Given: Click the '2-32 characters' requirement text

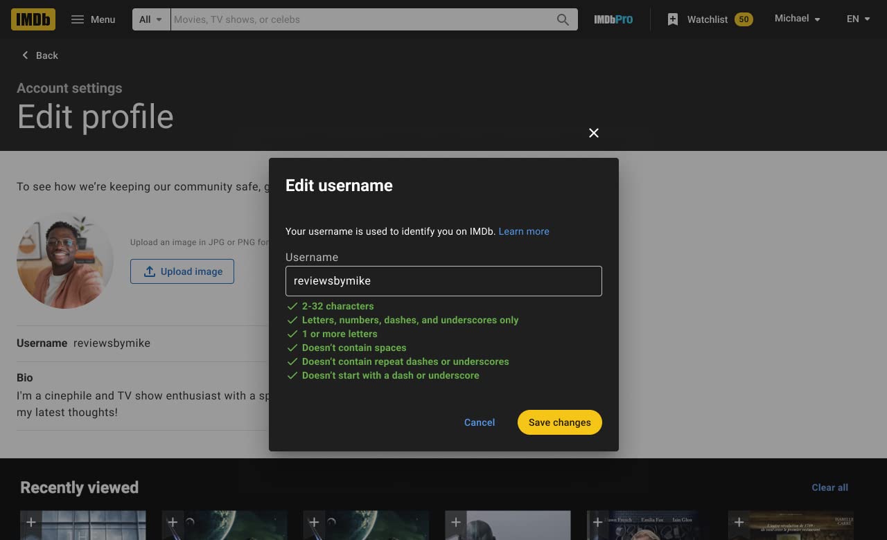Looking at the screenshot, I should [x=337, y=306].
